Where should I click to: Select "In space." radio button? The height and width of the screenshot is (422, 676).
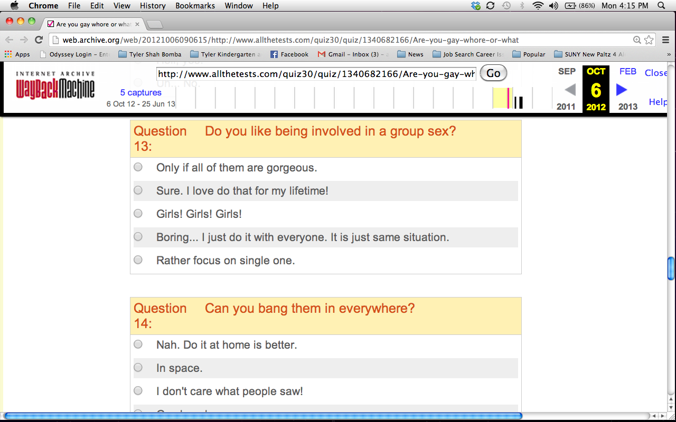tap(138, 368)
